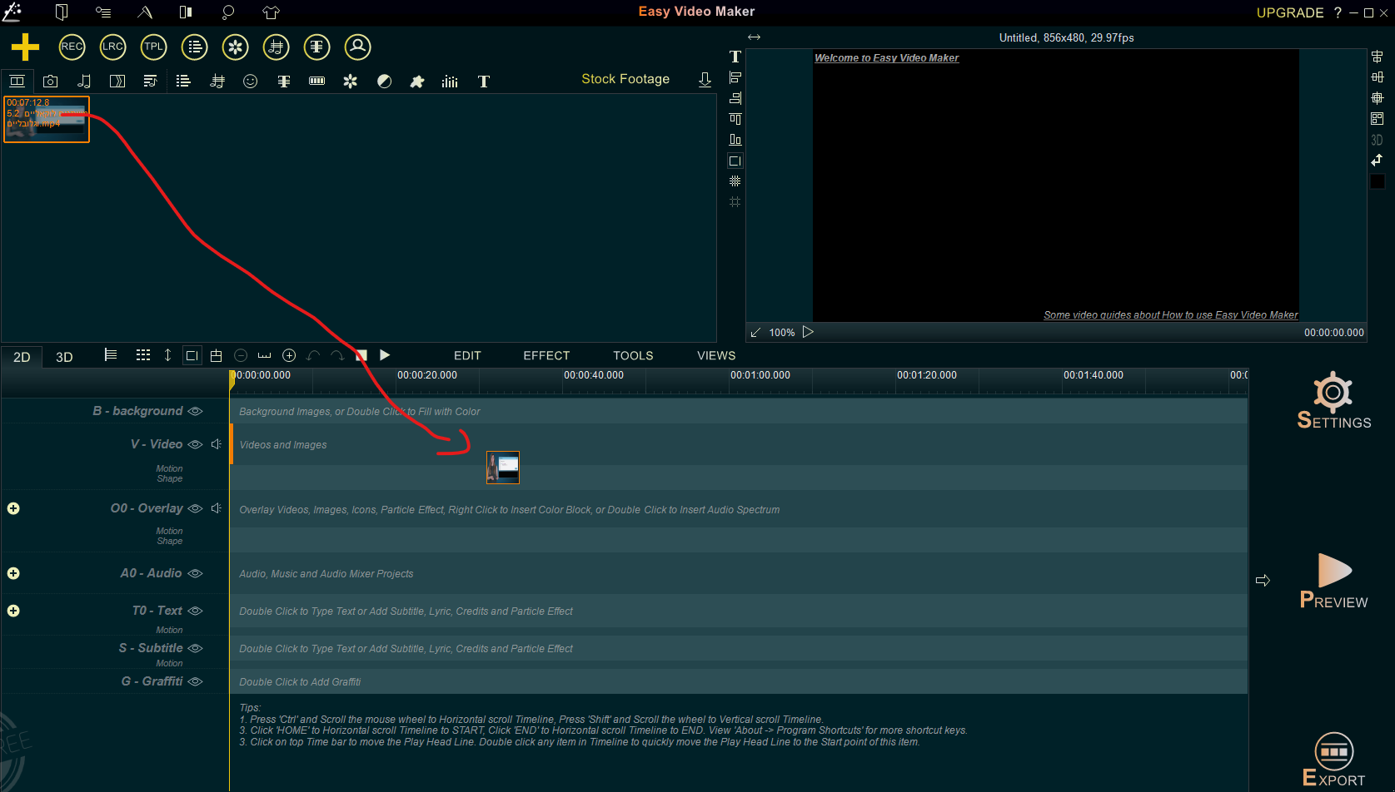Click the zoom-in plus circle on timeline toolbar

[289, 355]
